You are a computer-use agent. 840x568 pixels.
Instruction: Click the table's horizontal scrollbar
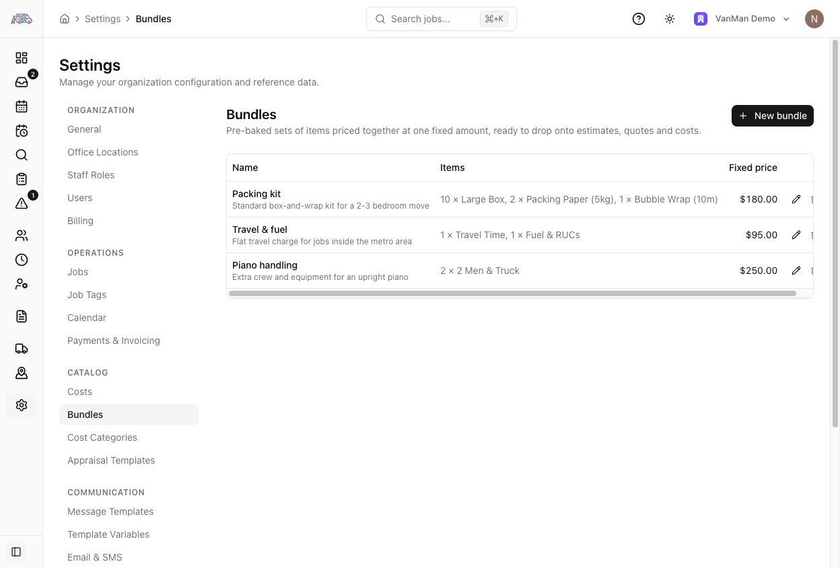pos(512,293)
